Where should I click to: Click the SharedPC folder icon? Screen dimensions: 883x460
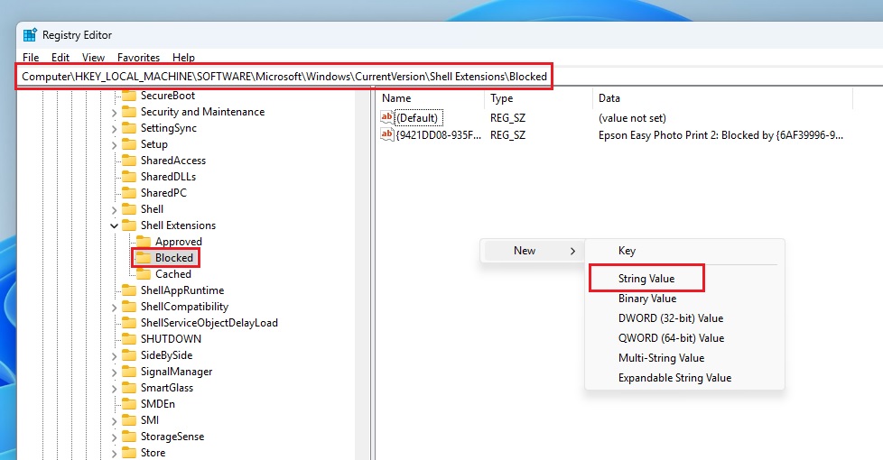[x=129, y=193]
